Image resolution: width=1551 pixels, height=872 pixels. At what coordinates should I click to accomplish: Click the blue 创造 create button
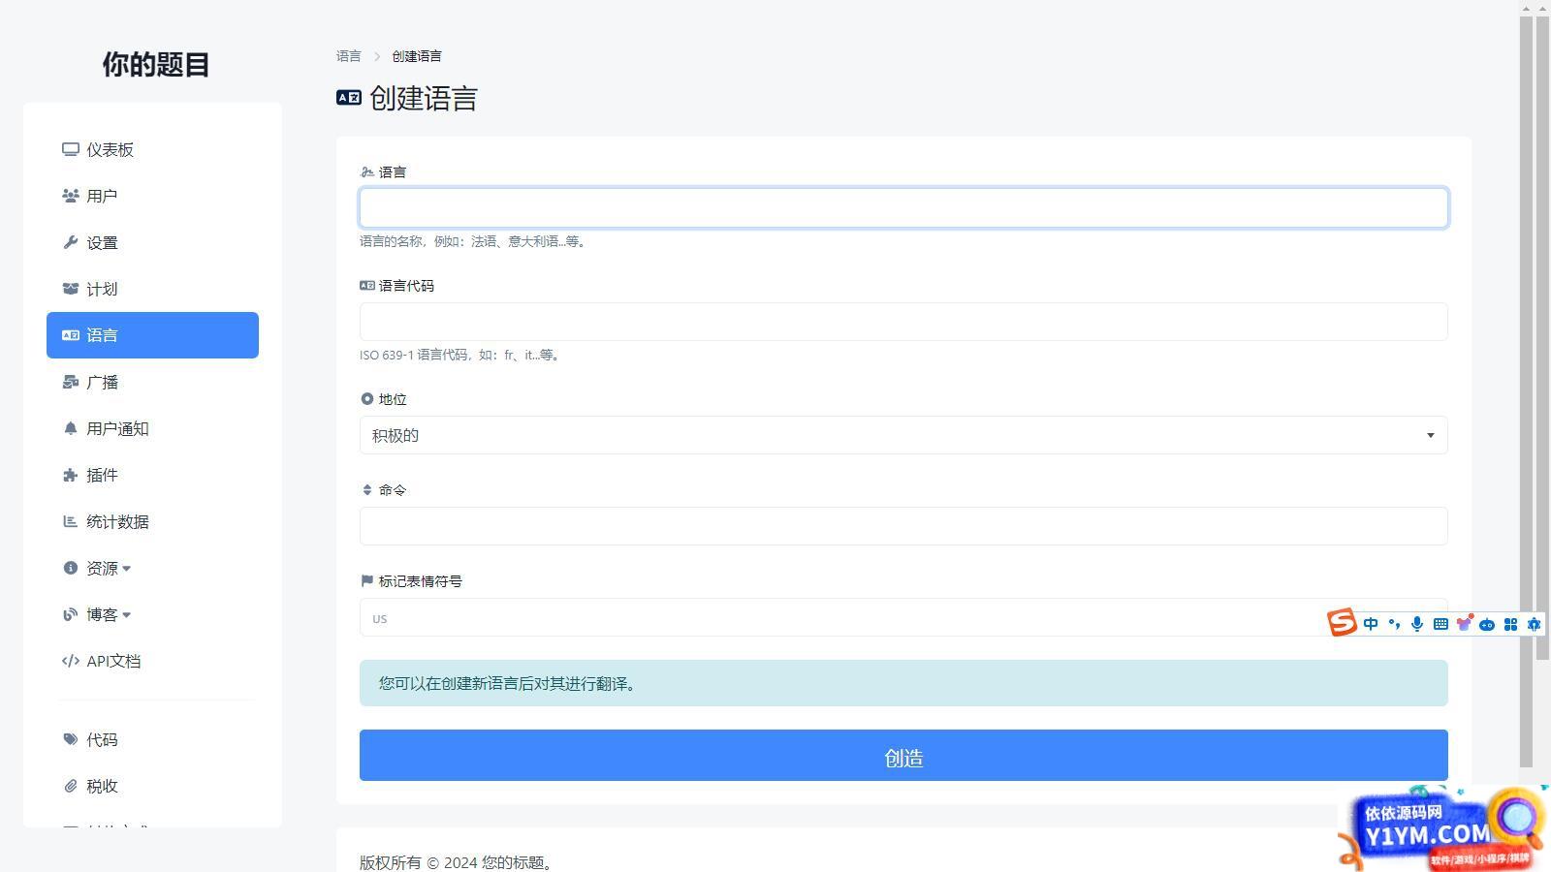tap(903, 756)
